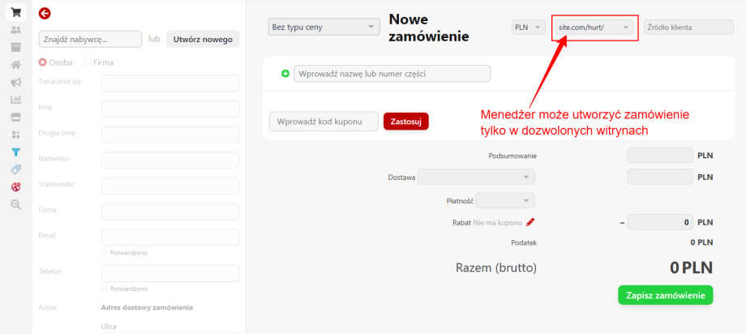Image resolution: width=746 pixels, height=334 pixels.
Task: Toggle the Potwierdzono checkbox under Email
Action: point(105,253)
